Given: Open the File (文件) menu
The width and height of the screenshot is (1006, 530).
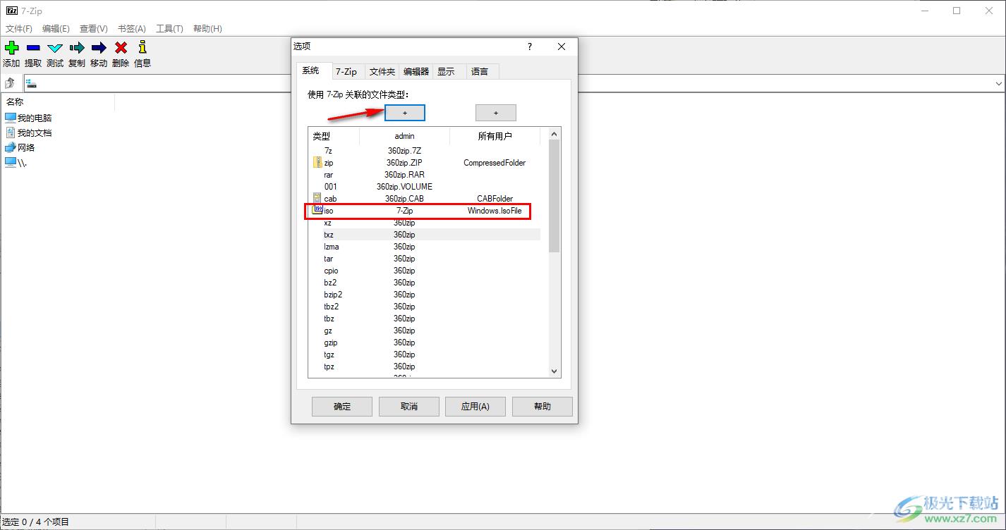Looking at the screenshot, I should (19, 29).
